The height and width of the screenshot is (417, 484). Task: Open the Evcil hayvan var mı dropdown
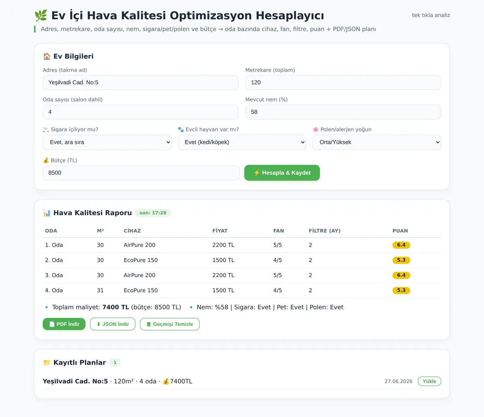pyautogui.click(x=242, y=142)
